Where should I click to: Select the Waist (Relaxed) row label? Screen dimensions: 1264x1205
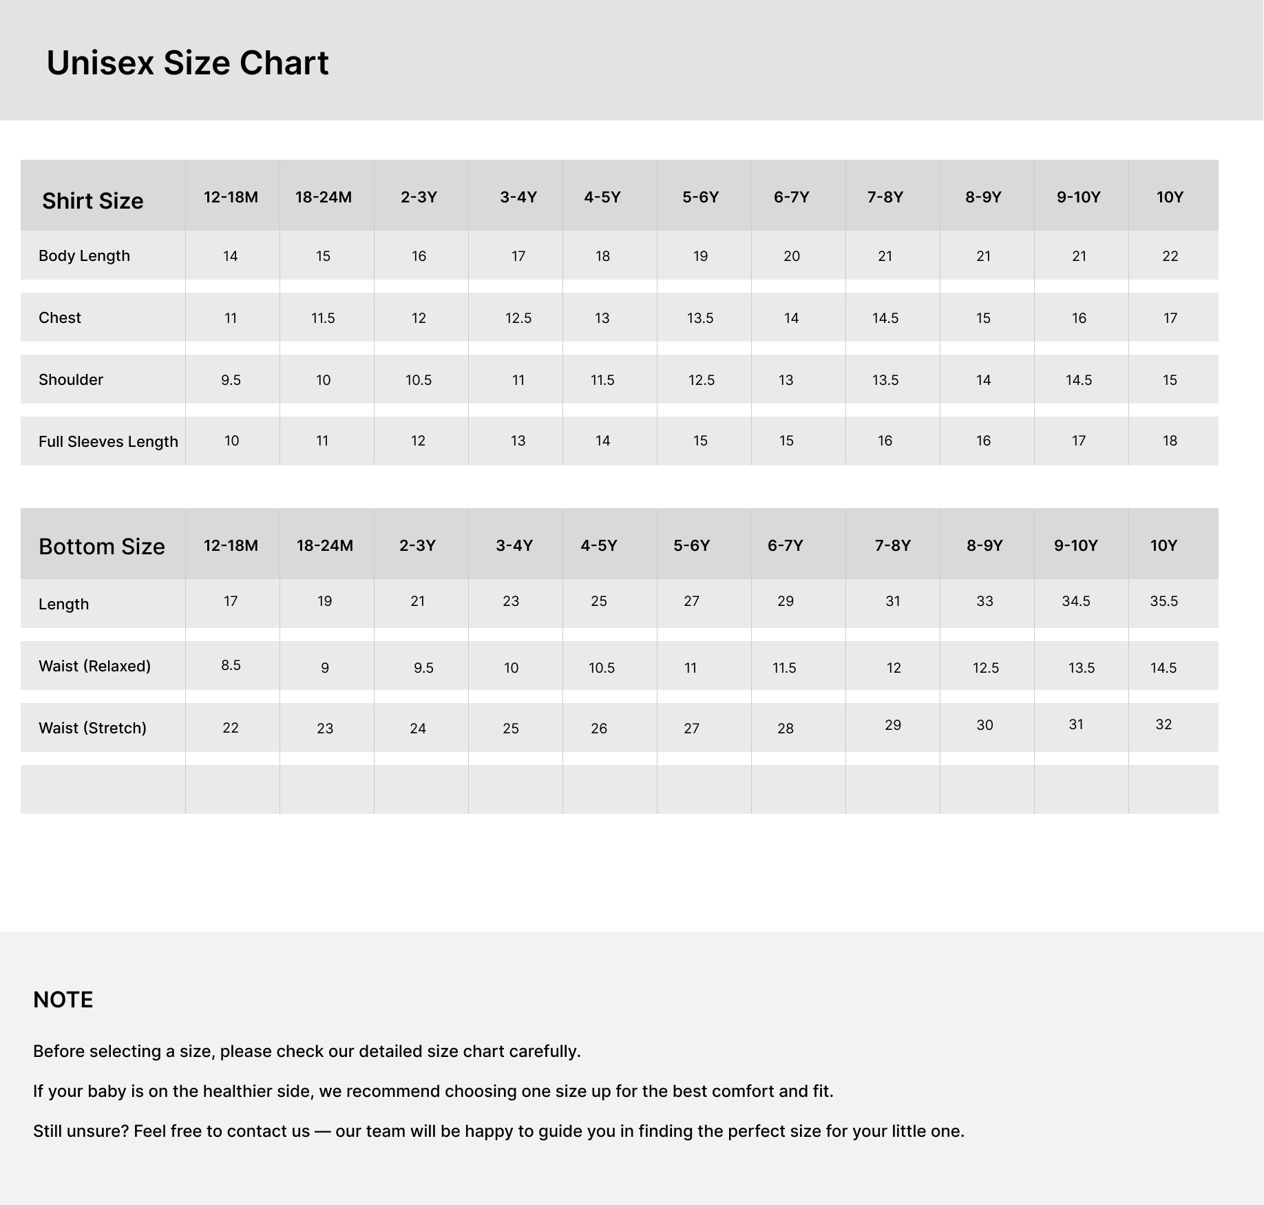[x=94, y=667]
